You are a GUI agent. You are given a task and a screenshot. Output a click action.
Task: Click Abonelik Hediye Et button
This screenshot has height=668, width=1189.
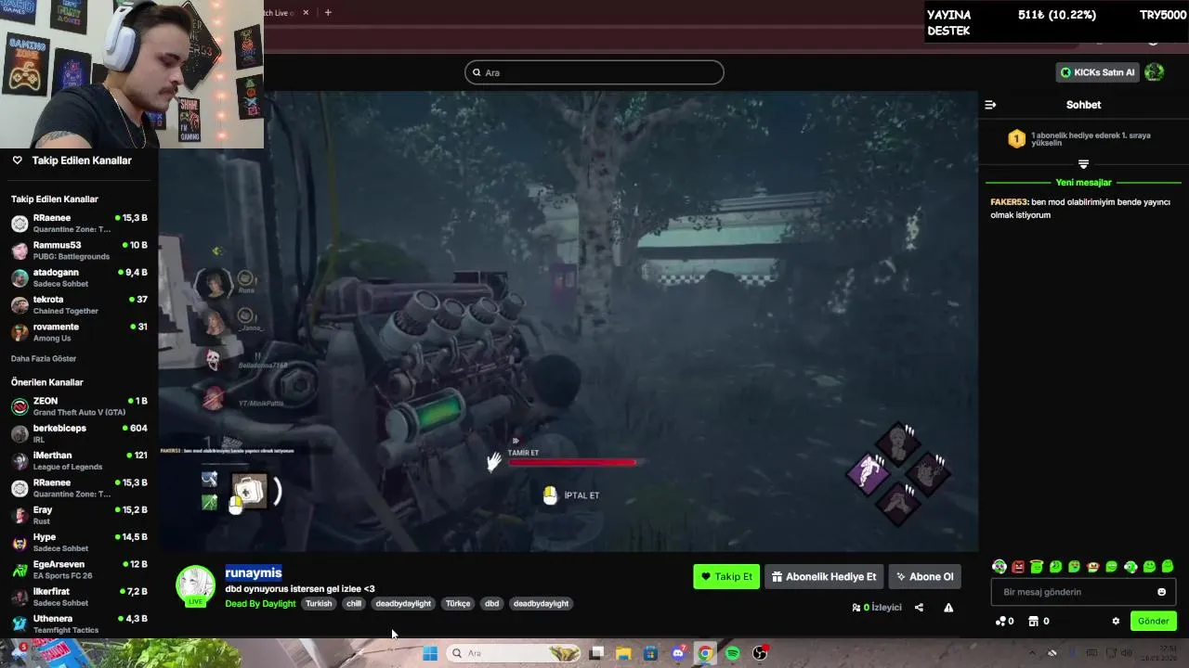tap(824, 576)
